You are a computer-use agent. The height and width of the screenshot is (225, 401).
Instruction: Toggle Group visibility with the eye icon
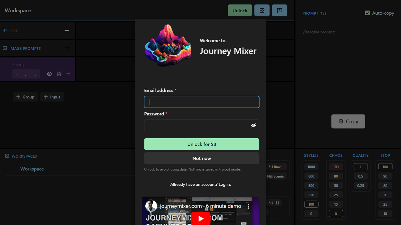coord(49,74)
